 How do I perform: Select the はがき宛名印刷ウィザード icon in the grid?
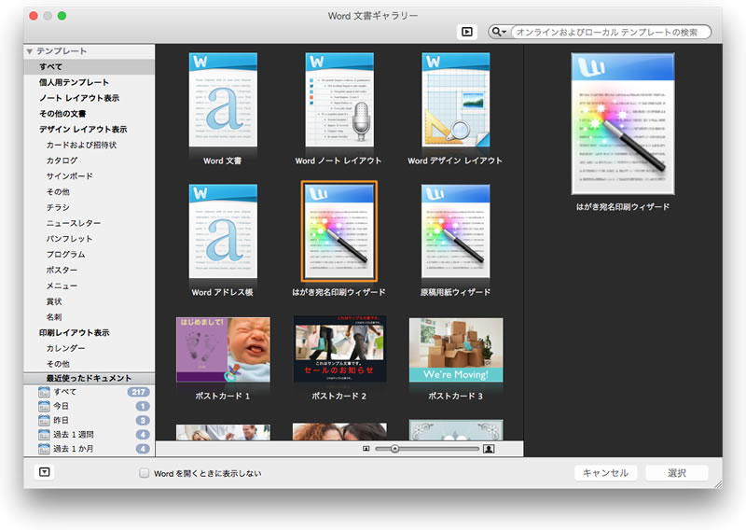pyautogui.click(x=339, y=231)
